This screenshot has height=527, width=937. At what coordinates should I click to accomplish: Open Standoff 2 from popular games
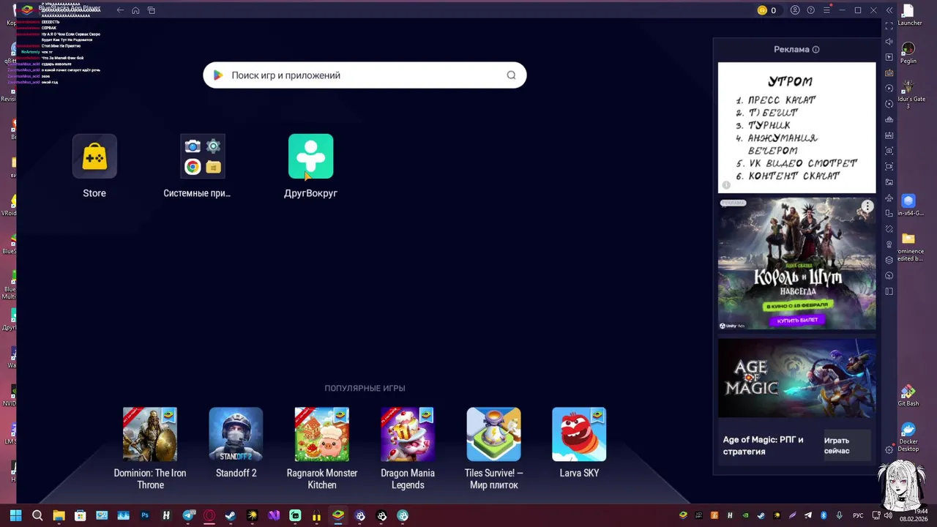click(x=236, y=443)
